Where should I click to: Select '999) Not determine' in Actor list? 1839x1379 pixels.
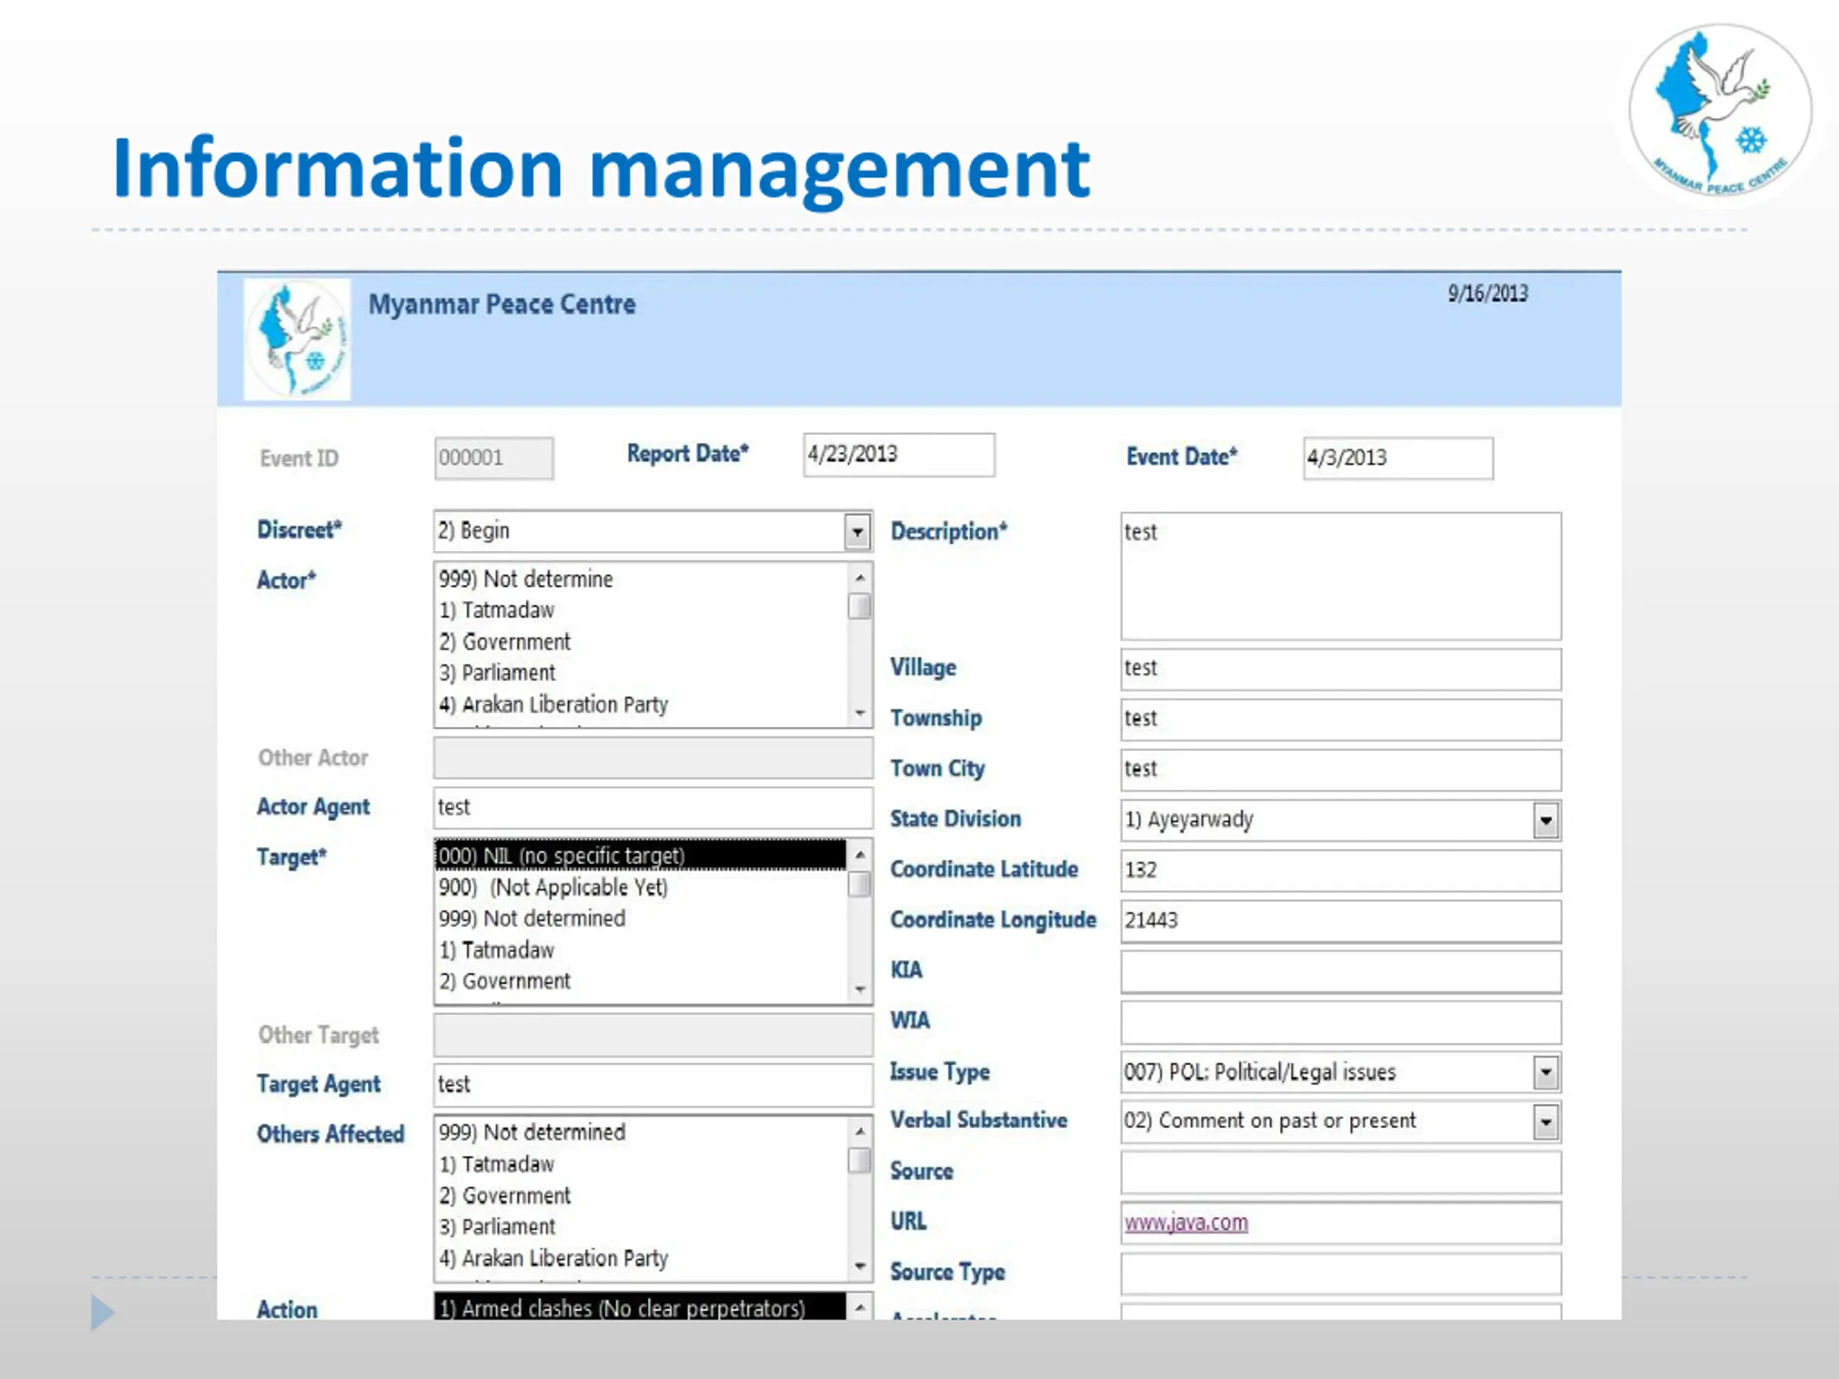[641, 578]
